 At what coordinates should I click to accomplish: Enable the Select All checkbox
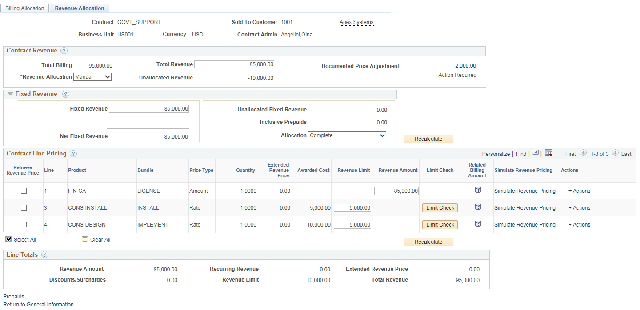pyautogui.click(x=8, y=239)
